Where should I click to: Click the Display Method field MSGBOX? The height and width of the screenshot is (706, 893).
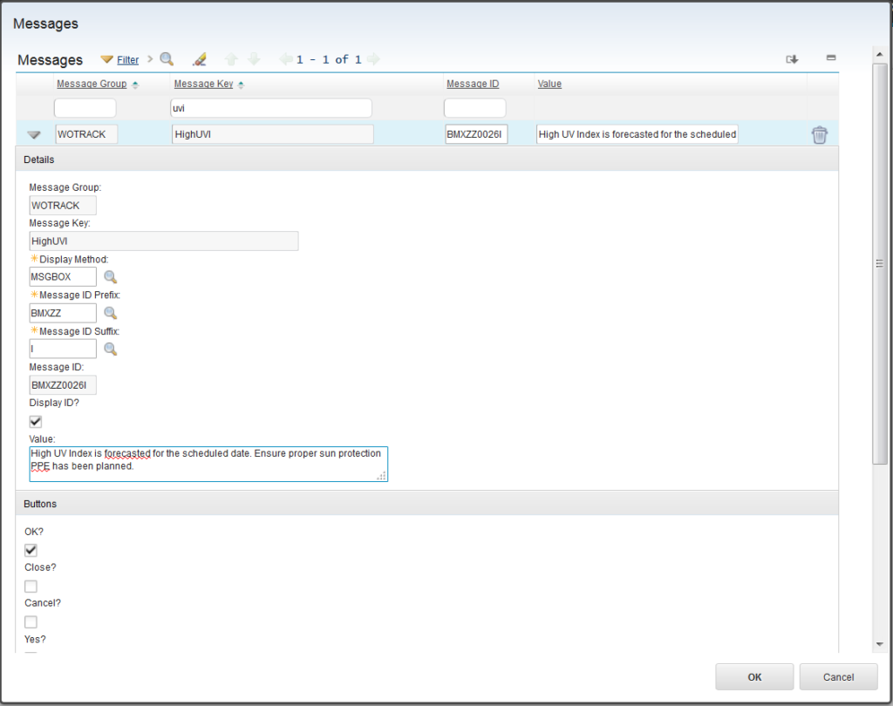point(63,276)
